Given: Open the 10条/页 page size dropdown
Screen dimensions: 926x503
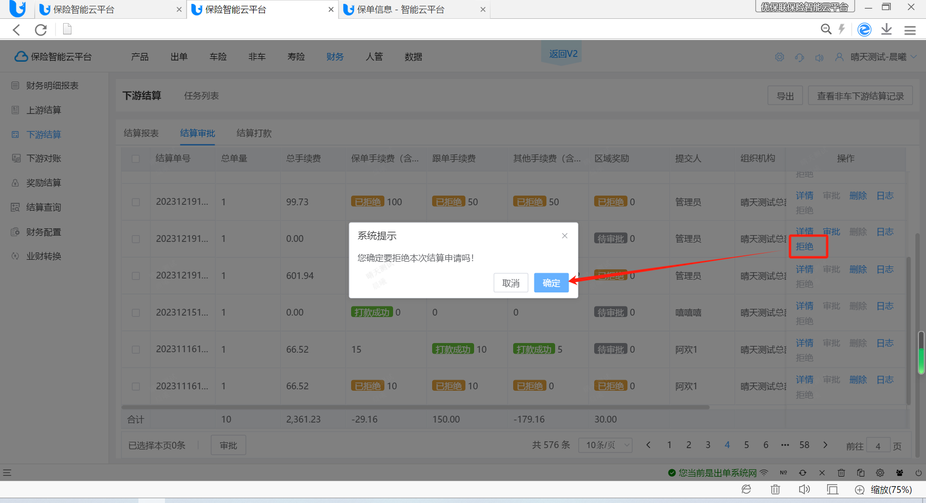Looking at the screenshot, I should coord(605,445).
